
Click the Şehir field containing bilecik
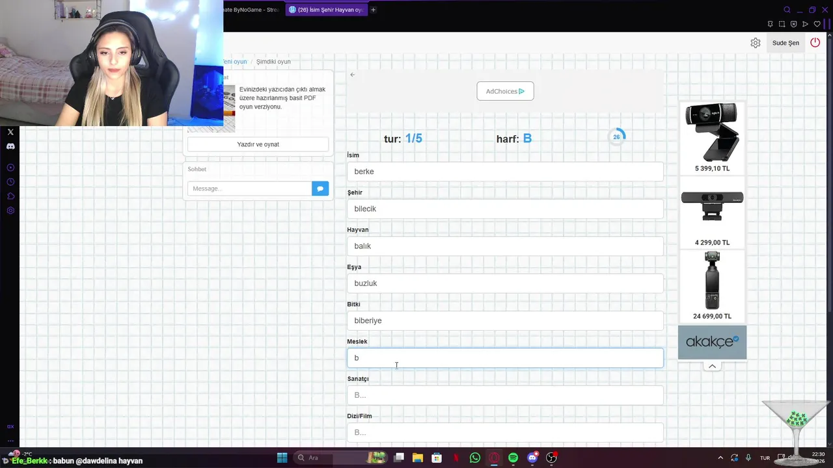pos(505,209)
